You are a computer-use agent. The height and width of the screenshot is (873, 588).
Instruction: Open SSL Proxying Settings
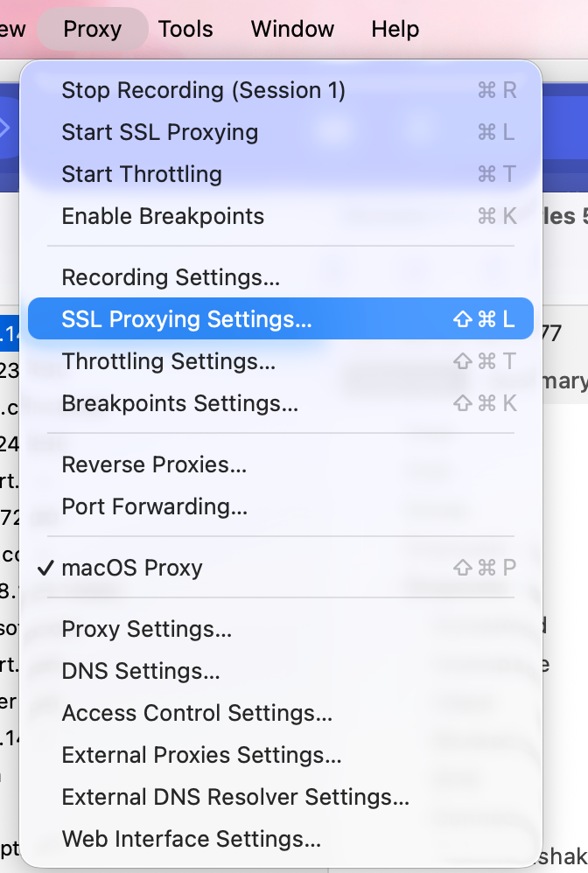[186, 319]
